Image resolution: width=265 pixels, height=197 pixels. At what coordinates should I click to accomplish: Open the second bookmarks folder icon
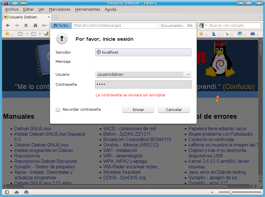[34, 34]
